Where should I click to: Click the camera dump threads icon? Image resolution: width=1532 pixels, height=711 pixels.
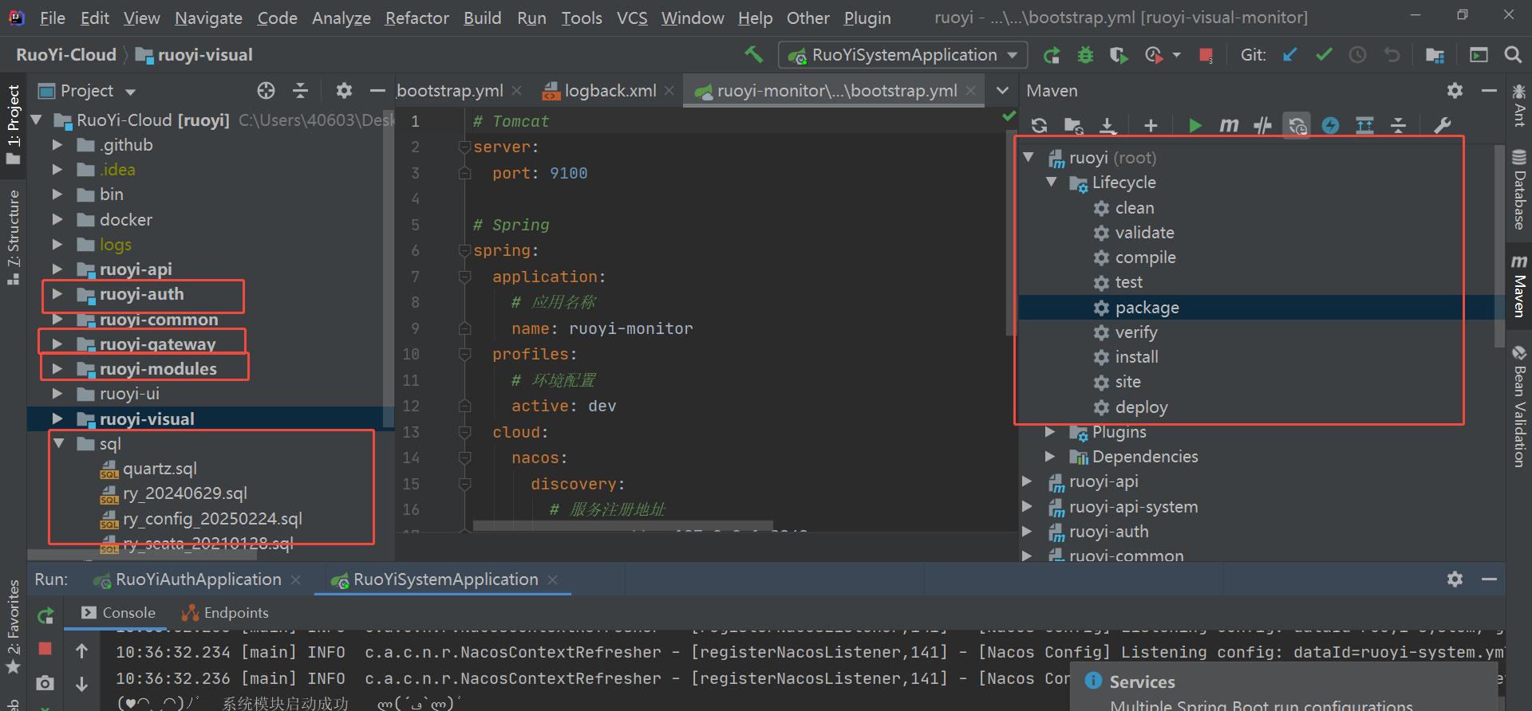45,683
